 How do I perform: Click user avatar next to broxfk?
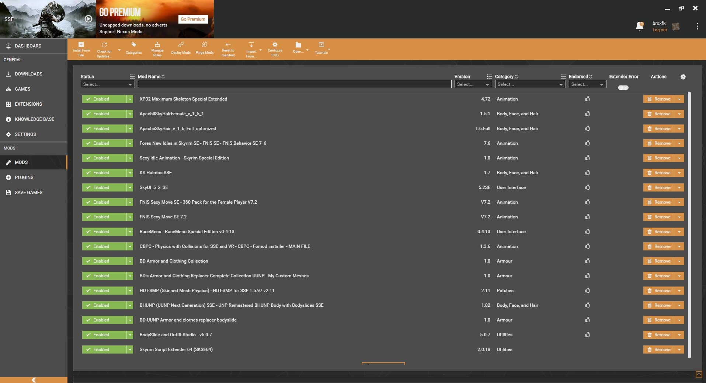pos(676,27)
